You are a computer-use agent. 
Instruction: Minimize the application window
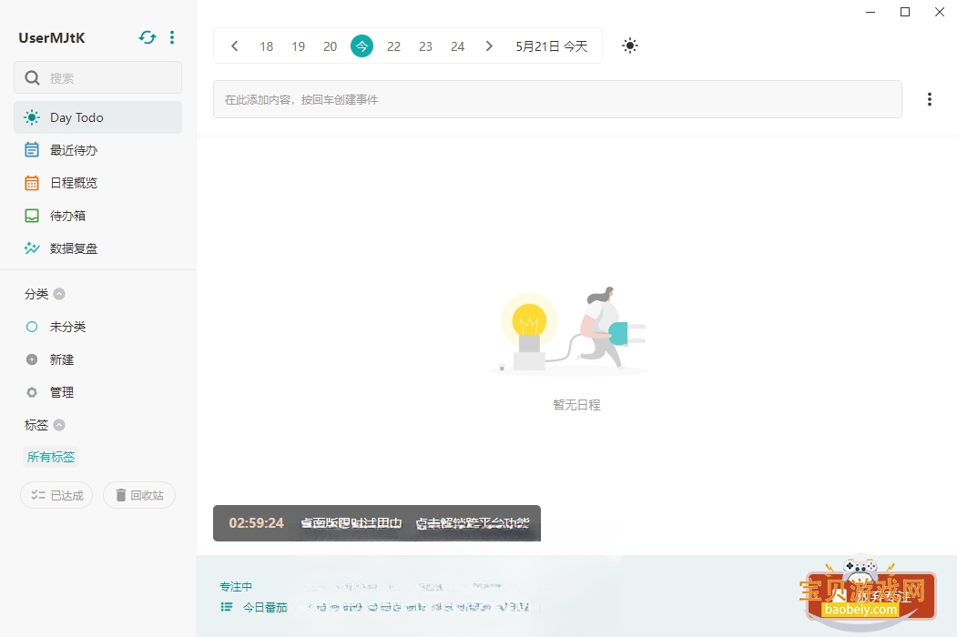[870, 12]
